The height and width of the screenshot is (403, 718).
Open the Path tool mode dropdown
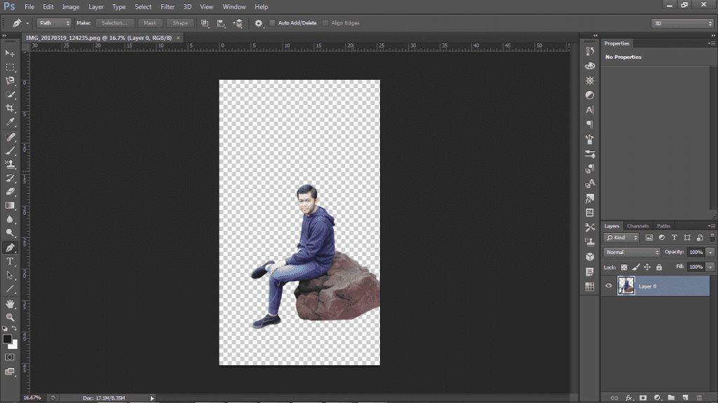pos(54,23)
